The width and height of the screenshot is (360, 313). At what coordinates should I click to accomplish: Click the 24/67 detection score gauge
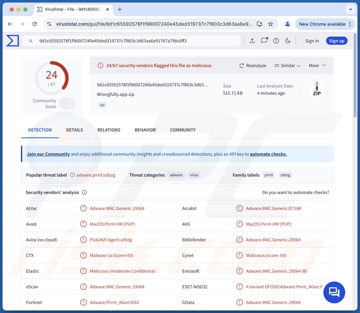pyautogui.click(x=51, y=78)
